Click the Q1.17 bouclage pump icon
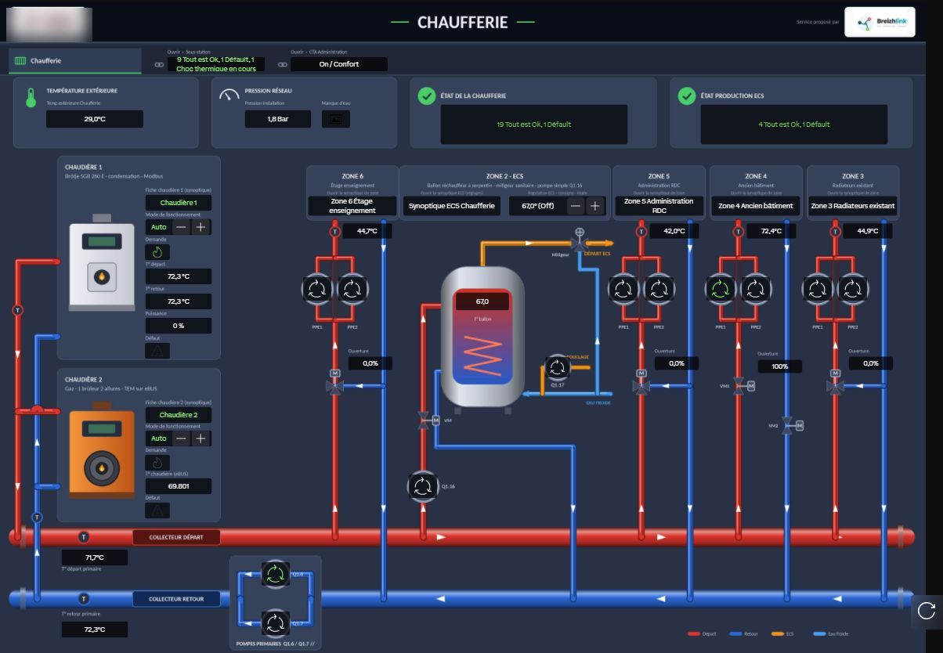Viewport: 943px width, 653px height. click(x=557, y=367)
